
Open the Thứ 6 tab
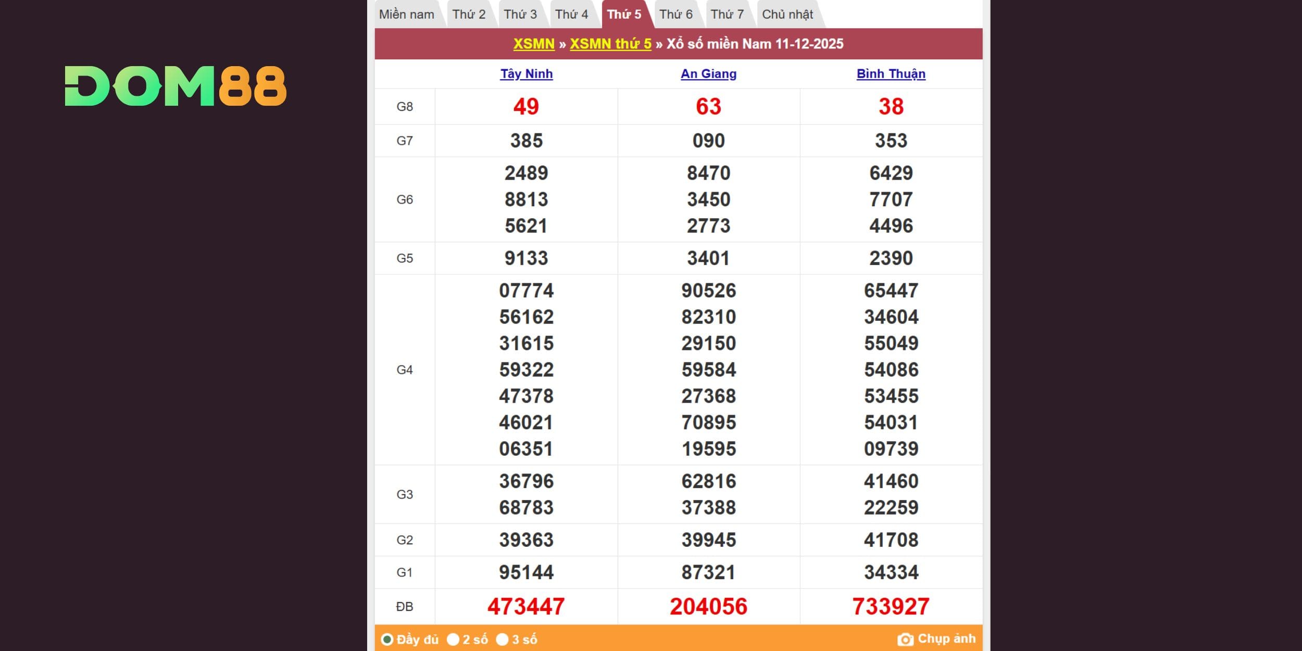click(x=675, y=15)
